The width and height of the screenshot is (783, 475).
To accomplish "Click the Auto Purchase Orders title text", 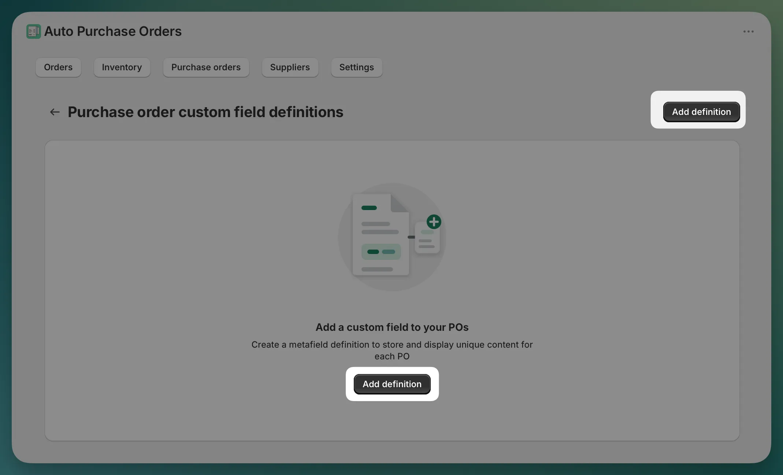I will click(113, 31).
